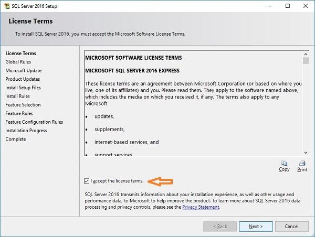Select Product Updates step in sidebar
The height and width of the screenshot is (237, 315).
click(23, 79)
